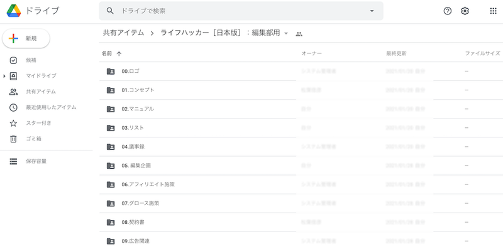The height and width of the screenshot is (249, 503).
Task: Click the 新規 button
Action: pyautogui.click(x=26, y=39)
